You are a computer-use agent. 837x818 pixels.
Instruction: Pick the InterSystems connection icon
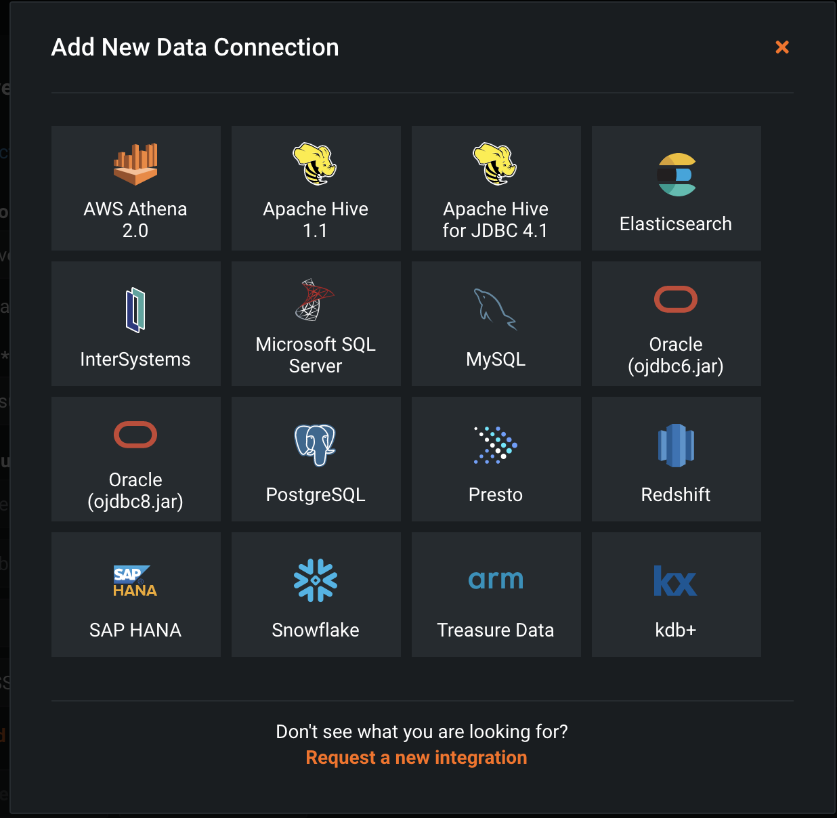[x=135, y=310]
